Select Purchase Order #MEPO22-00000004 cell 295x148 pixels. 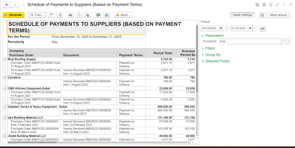click(x=34, y=130)
